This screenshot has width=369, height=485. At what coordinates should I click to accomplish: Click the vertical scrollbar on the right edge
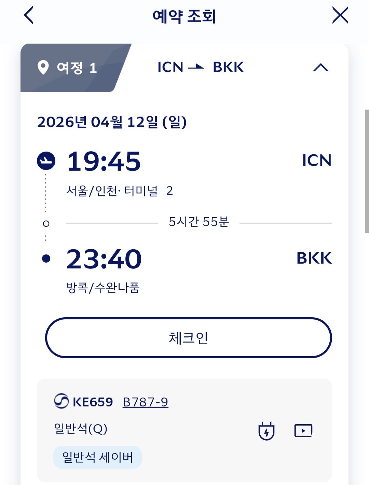(x=367, y=171)
